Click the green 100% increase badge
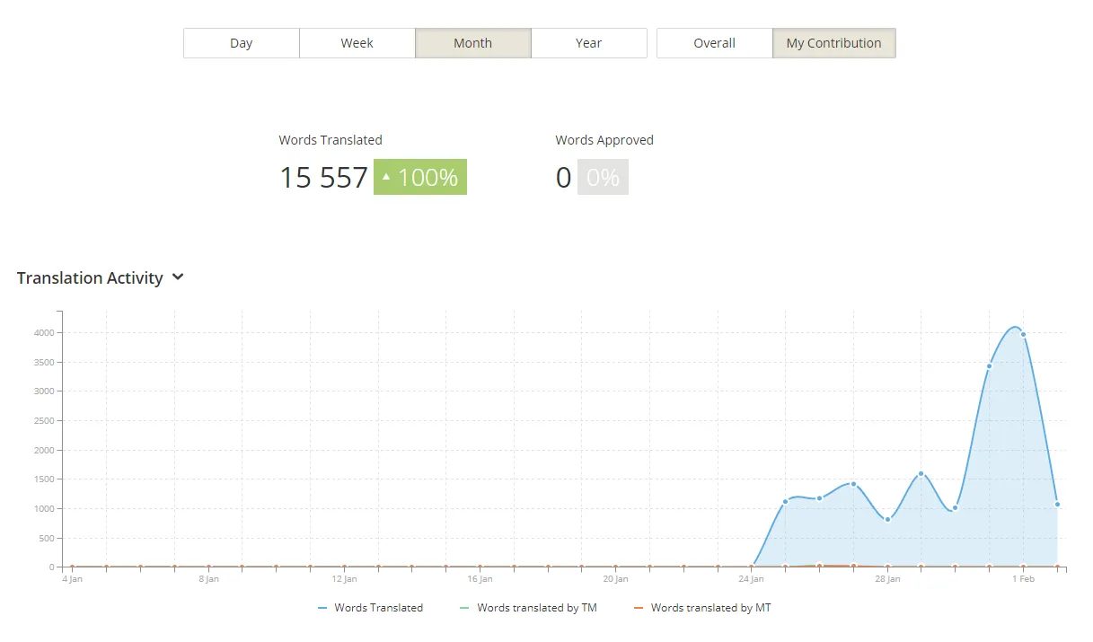 [x=420, y=178]
